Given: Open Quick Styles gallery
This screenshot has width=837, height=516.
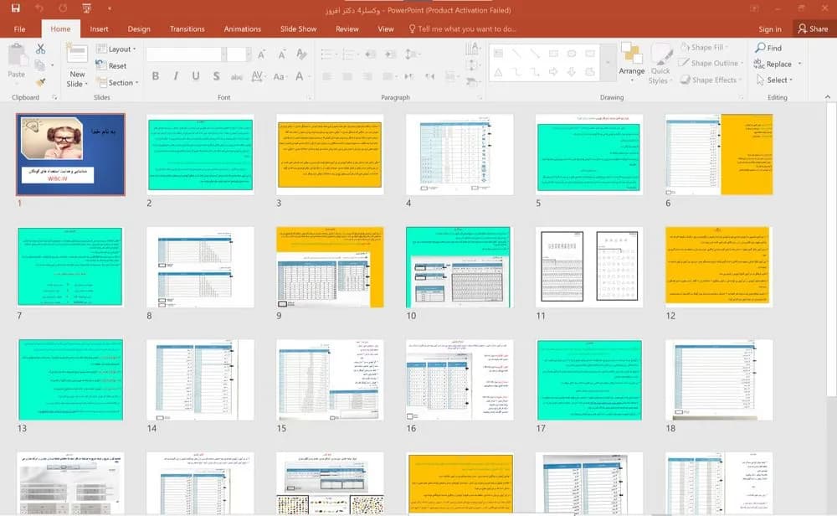Looking at the screenshot, I should coord(661,64).
